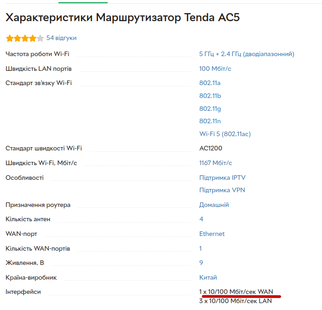Open the Підтримка IPTV feature link
Viewport: 322px width, 310px height.
pyautogui.click(x=222, y=178)
